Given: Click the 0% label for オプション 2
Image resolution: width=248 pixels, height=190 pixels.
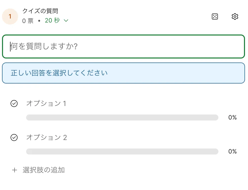Looking at the screenshot, I should point(232,151).
